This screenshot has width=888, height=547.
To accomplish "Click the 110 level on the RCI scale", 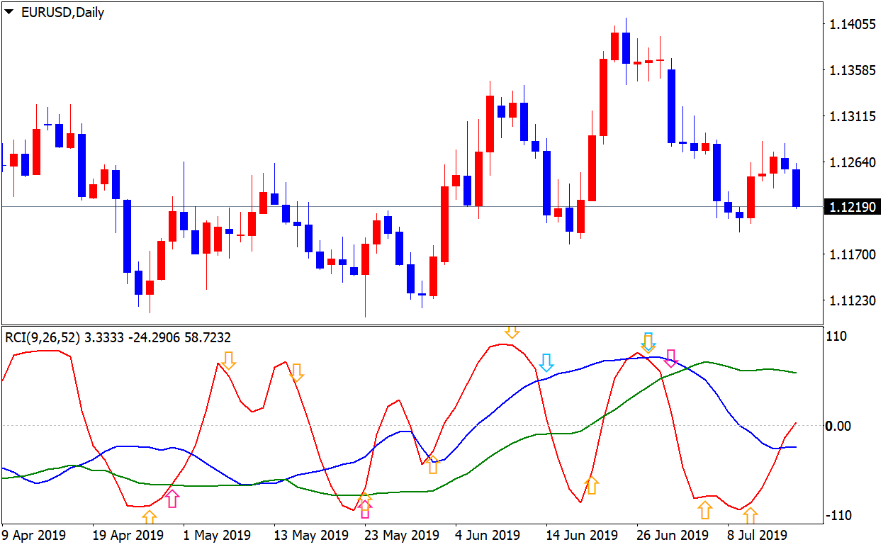I will tap(836, 337).
